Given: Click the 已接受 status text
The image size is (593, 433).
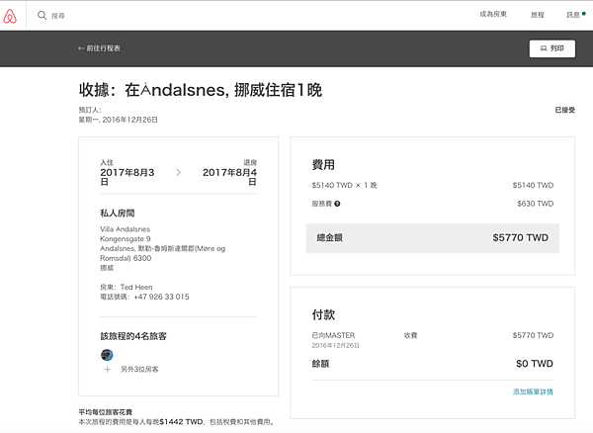Looking at the screenshot, I should [565, 110].
